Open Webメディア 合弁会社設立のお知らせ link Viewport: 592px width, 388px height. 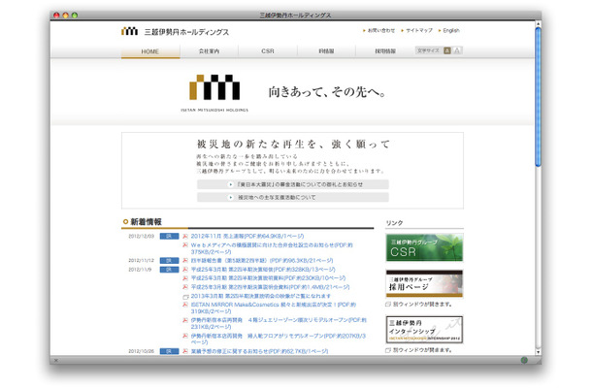click(x=272, y=248)
